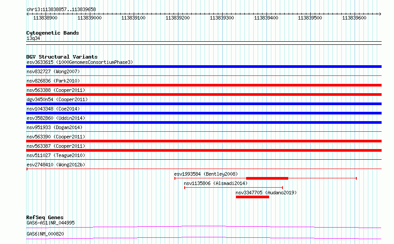Click the nsv3347705 (Audano2019) label

click(x=266, y=193)
